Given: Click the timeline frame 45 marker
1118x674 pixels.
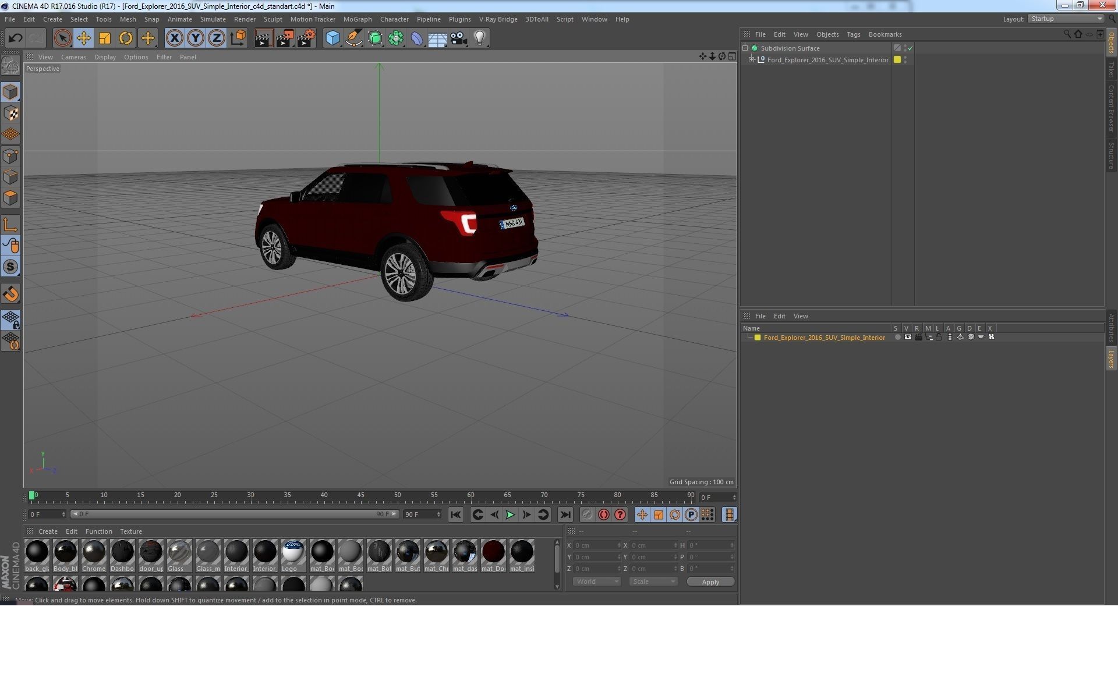Looking at the screenshot, I should point(360,495).
